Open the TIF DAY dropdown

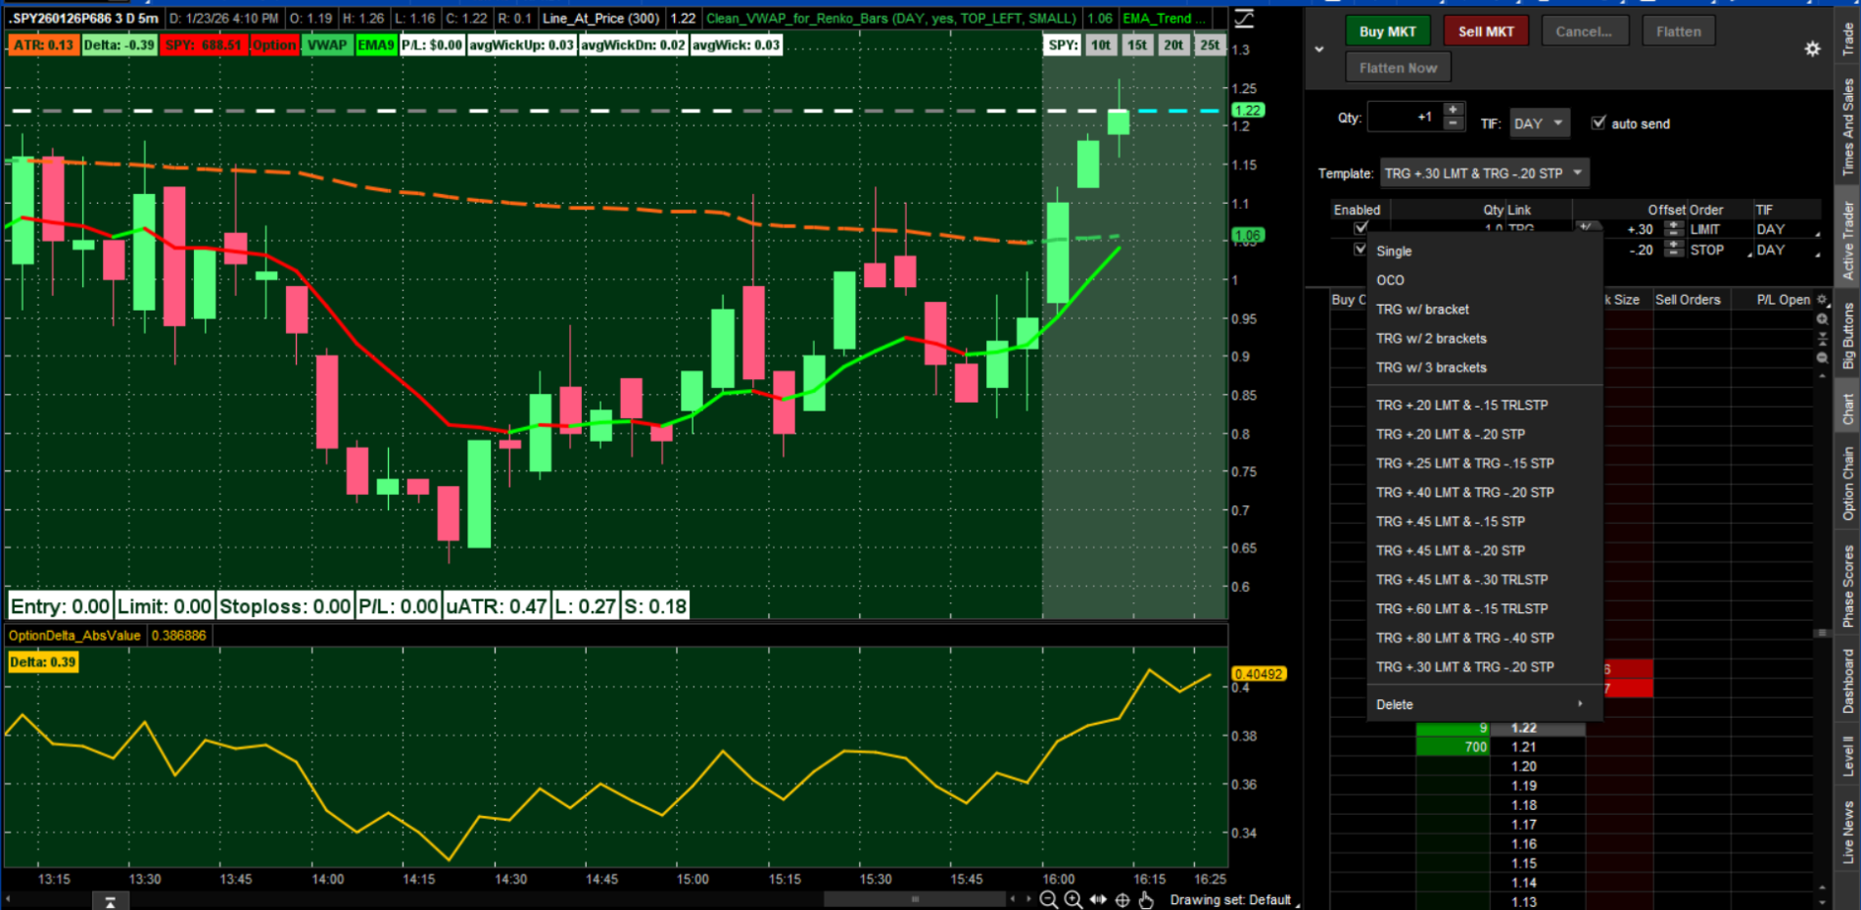(x=1539, y=123)
